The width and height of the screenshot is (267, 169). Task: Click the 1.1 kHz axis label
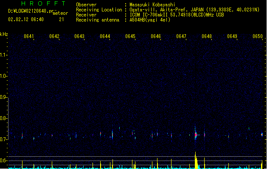(x=3, y=55)
